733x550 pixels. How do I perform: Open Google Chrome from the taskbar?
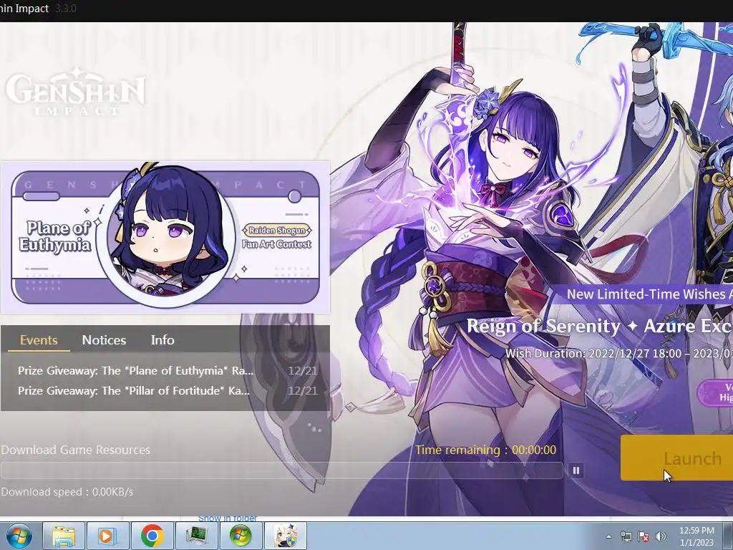pos(152,536)
